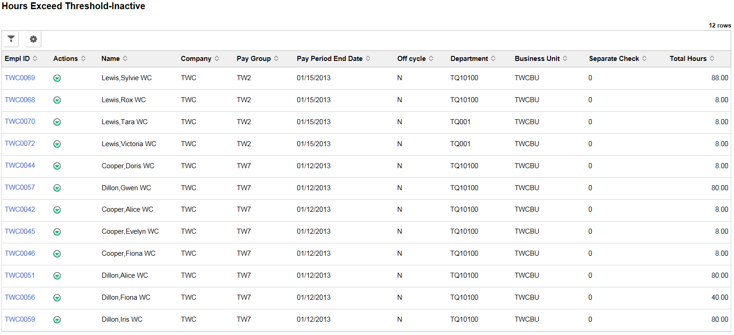The height and width of the screenshot is (335, 734).
Task: Open employee TWC0072 link
Action: tap(20, 143)
